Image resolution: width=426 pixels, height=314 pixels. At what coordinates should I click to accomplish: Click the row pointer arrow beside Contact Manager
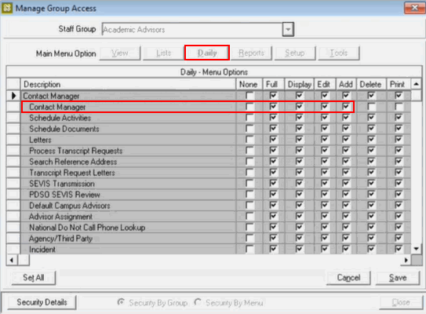(x=13, y=96)
